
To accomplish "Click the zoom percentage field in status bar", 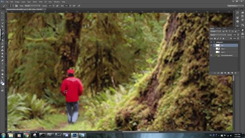I will click(9, 132).
